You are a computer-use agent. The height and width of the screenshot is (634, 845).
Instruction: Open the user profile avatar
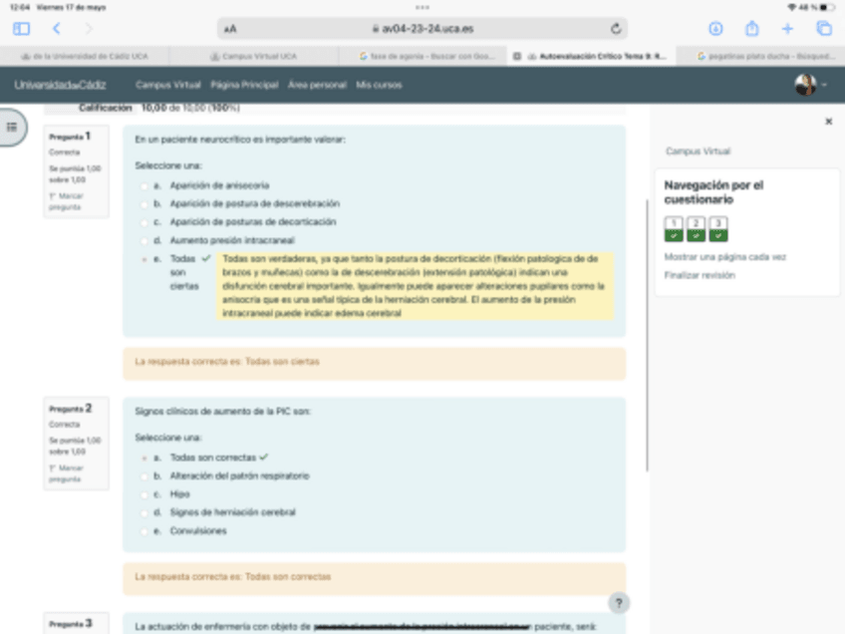click(x=805, y=85)
